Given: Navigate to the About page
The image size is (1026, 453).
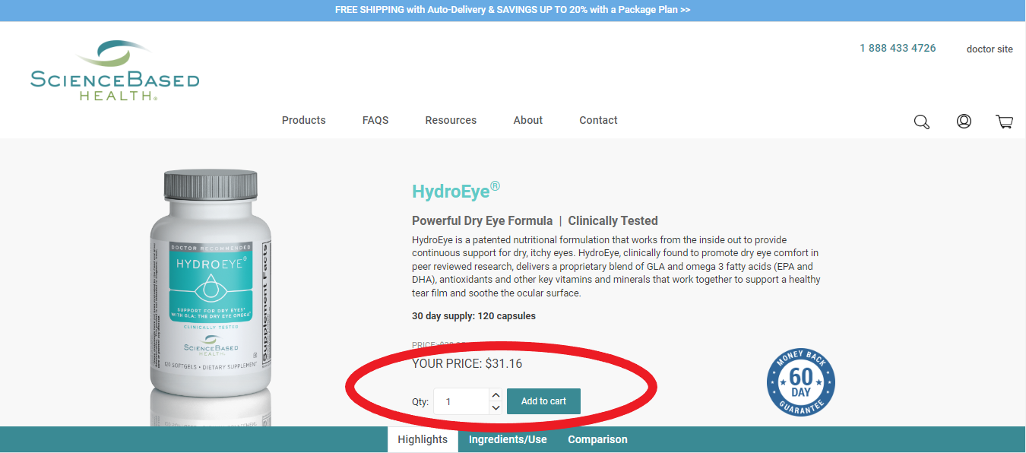Looking at the screenshot, I should click(x=527, y=120).
